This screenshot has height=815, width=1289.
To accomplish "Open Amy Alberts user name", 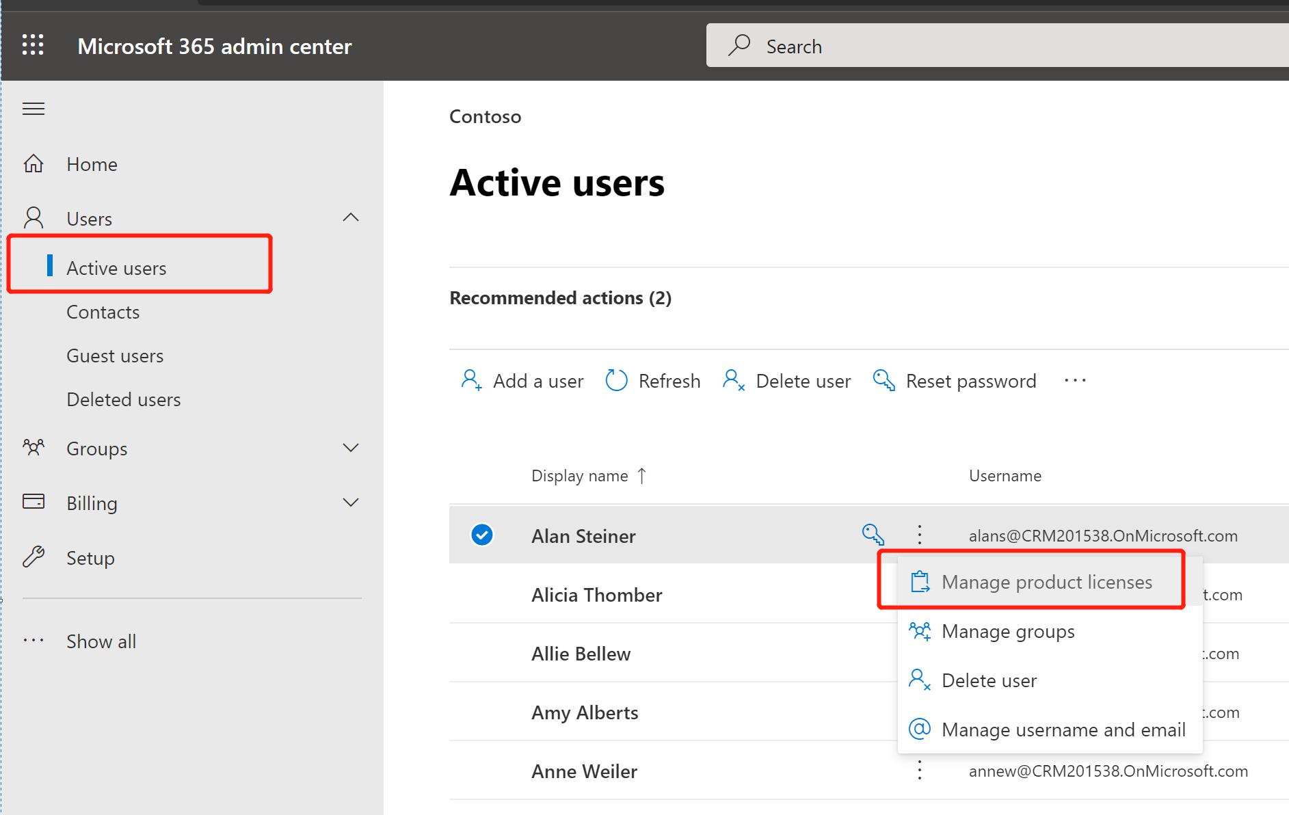I will (585, 712).
